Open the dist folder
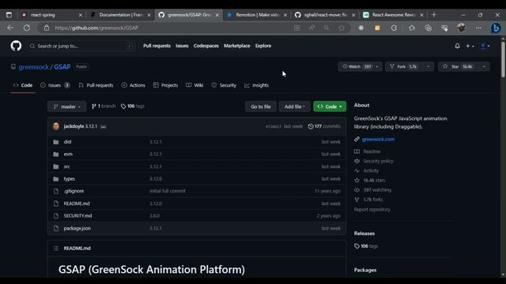 (x=67, y=142)
